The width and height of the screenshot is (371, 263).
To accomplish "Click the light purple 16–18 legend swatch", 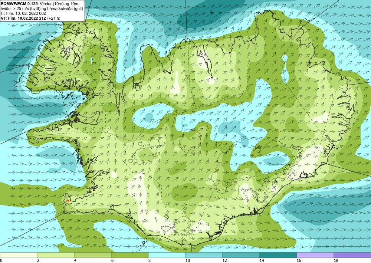I will pyautogui.click(x=315, y=255).
